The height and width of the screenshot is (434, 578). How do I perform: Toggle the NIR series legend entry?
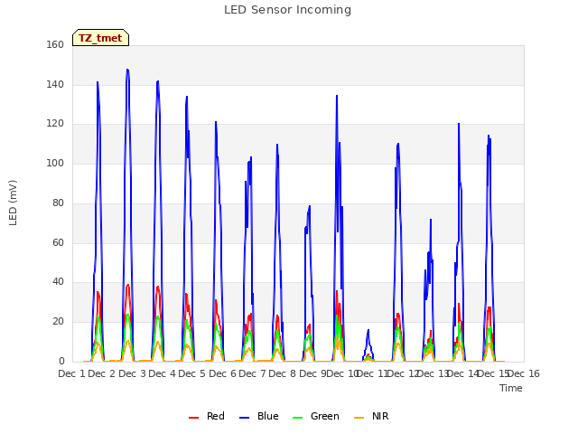[x=371, y=416]
